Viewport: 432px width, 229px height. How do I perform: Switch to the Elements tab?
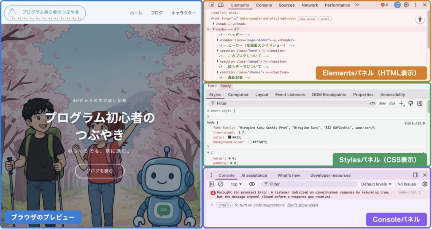tap(240, 5)
